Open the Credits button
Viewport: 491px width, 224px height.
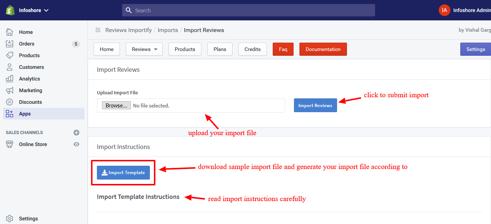click(x=253, y=49)
